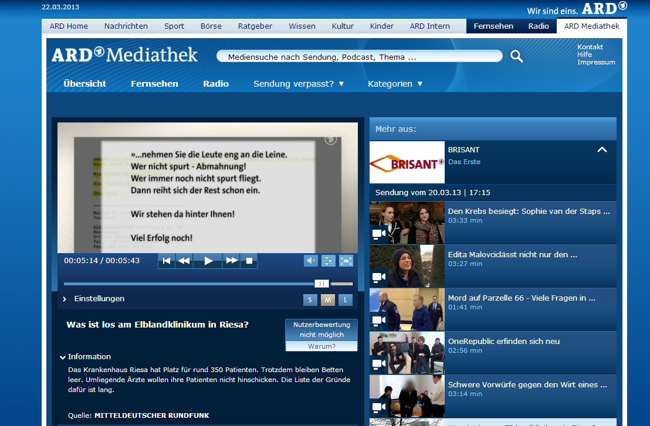This screenshot has height=426, width=650.
Task: Open 'Den Krebs besiegt: Sophie van der Staps' title
Action: [529, 211]
